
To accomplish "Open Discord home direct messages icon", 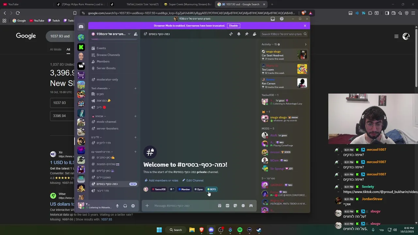I will click(81, 27).
